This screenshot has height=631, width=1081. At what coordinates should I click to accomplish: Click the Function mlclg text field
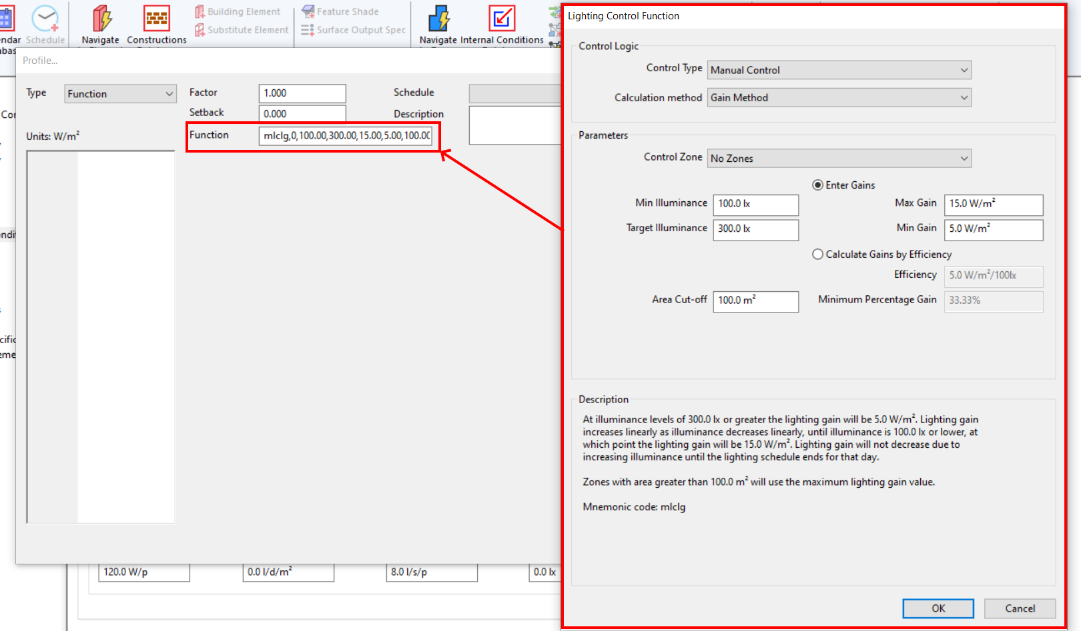[346, 136]
